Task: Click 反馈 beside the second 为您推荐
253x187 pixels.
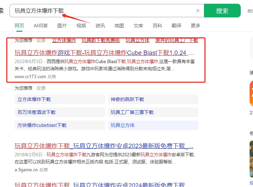Action: [41, 88]
